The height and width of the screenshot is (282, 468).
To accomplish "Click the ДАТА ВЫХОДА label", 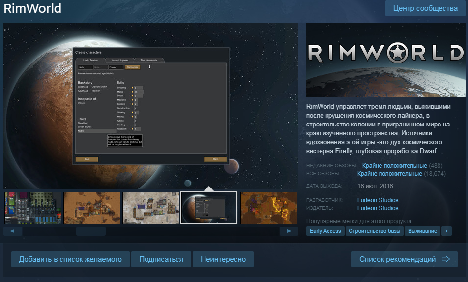I will point(324,186).
